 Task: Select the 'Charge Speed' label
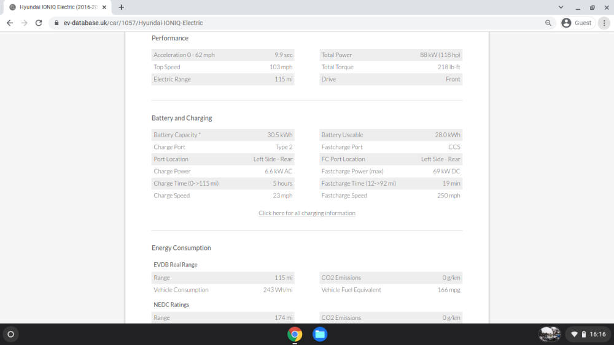(x=171, y=195)
